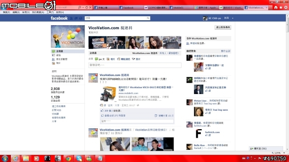Click comment input field under first post
The image size is (289, 162).
(137, 121)
